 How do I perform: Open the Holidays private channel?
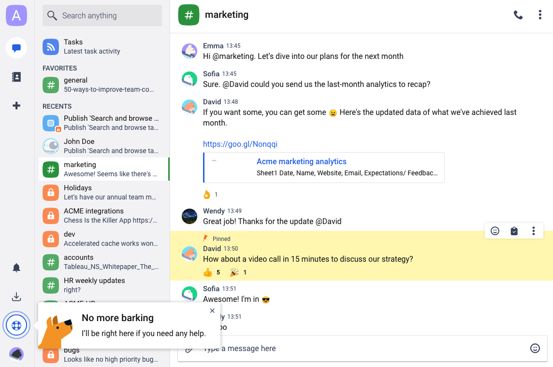click(104, 193)
